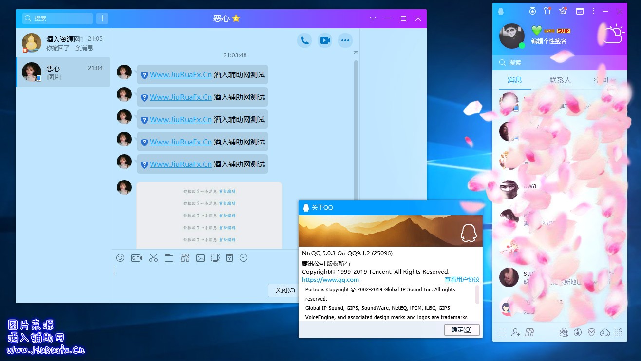Image resolution: width=641 pixels, height=361 pixels.
Task: Start a video call in chat window
Action: coord(325,40)
